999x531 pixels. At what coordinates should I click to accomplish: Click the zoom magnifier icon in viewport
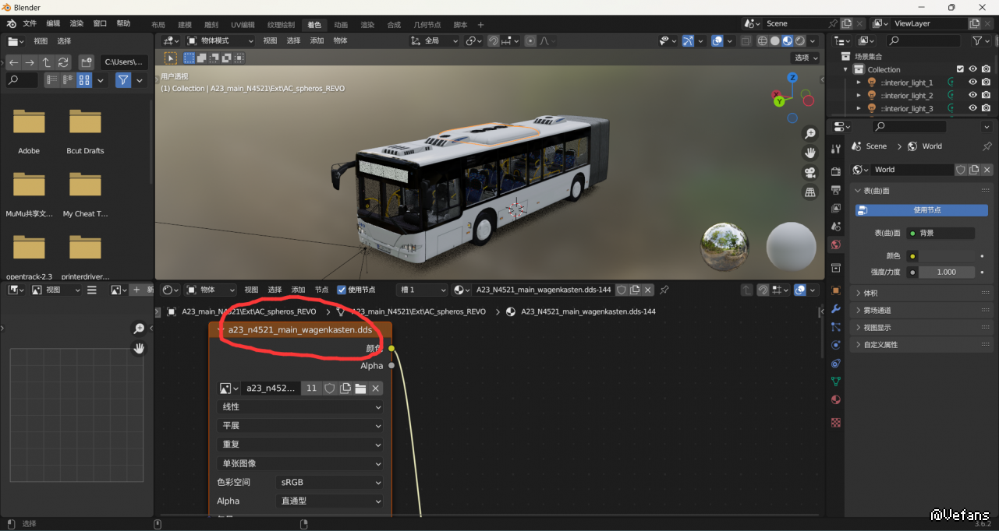coord(810,134)
